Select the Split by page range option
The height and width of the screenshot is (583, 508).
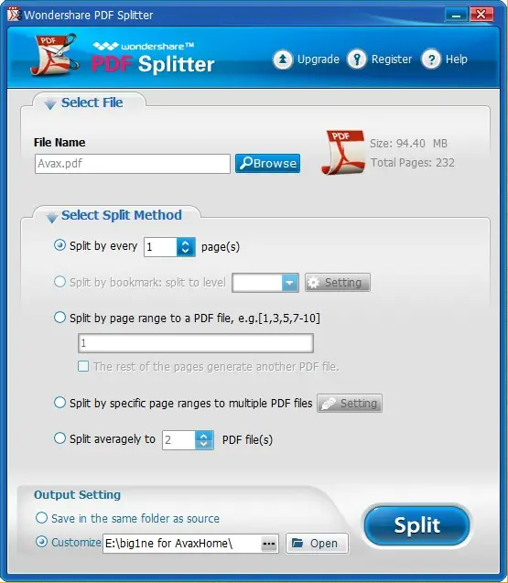(59, 318)
